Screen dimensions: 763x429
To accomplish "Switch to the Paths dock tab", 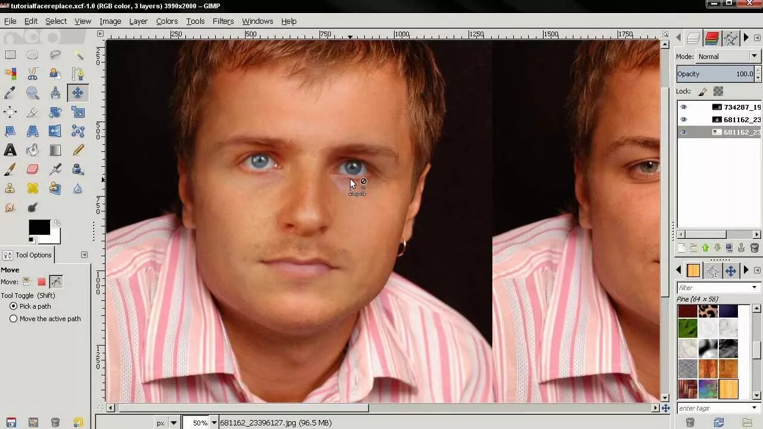I will [x=730, y=38].
